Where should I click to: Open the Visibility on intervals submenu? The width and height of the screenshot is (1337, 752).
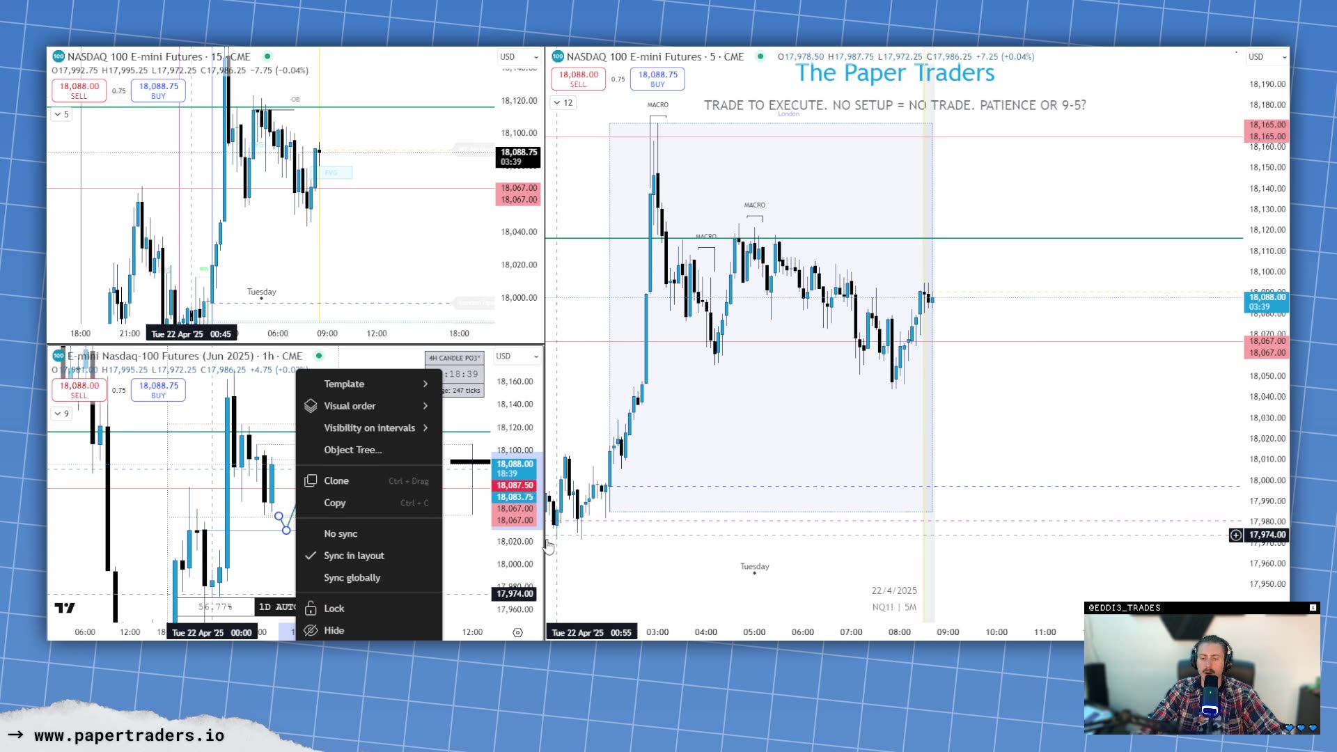[369, 428]
